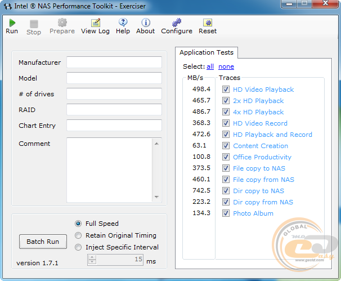Minimize the Exerciser window
This screenshot has width=341, height=281.
[x=289, y=4]
